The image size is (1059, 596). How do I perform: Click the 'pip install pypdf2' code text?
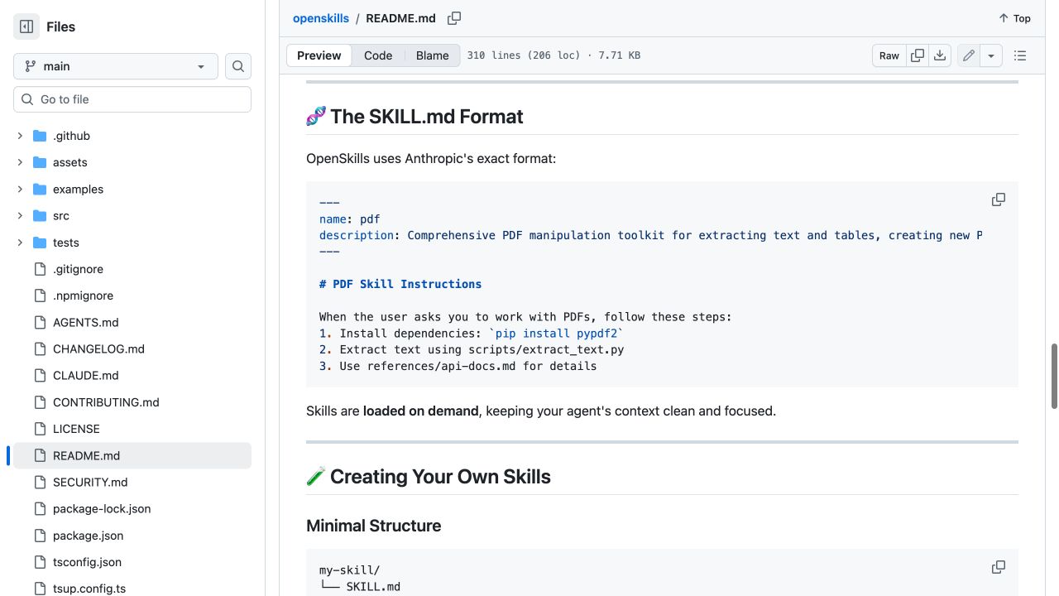pos(556,333)
